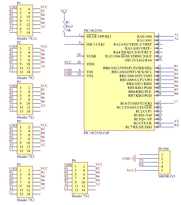
Task: Select the RB4/AN11/KBI0 pin name
Action: coord(139,84)
